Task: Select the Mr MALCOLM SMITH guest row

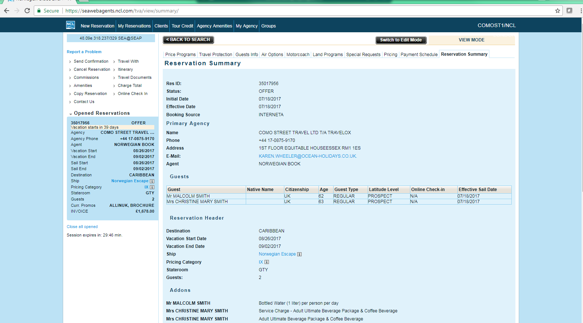Action: click(339, 196)
